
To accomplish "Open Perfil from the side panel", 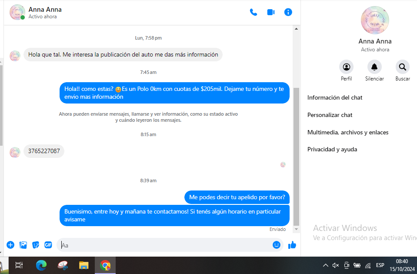I will tap(346, 67).
